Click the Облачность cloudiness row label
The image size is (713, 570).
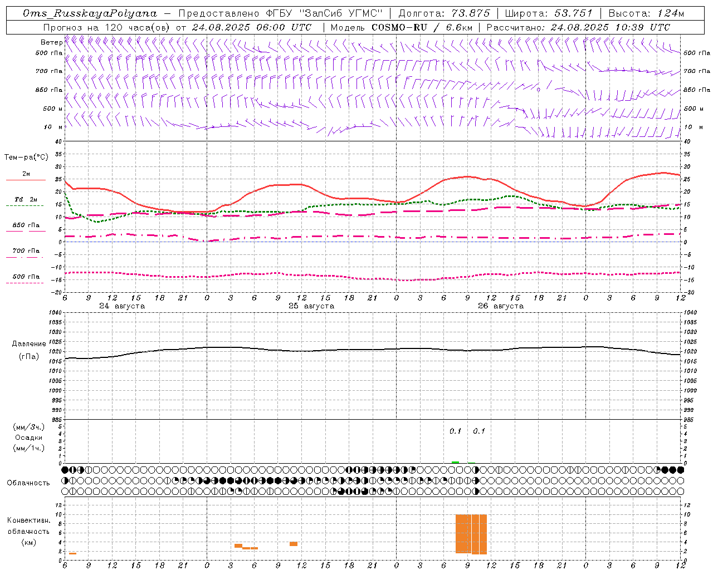[x=28, y=483]
